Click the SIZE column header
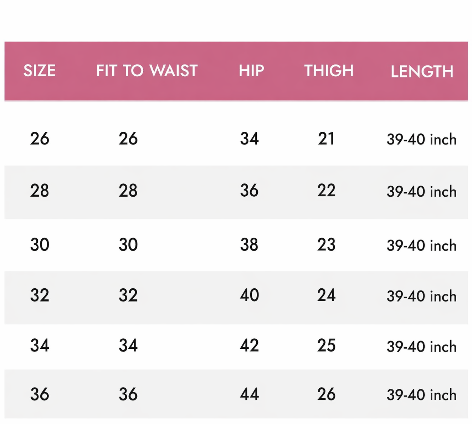 tap(40, 71)
